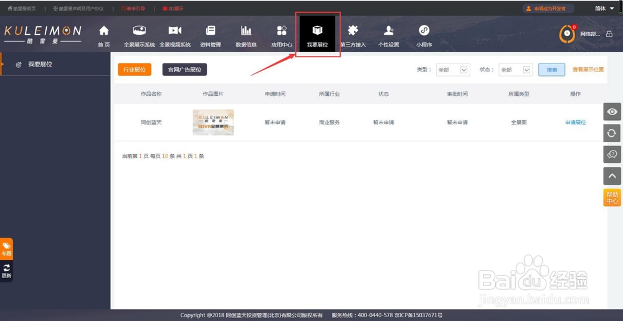
Task: Click the 申请时间 column header
Action: [275, 94]
